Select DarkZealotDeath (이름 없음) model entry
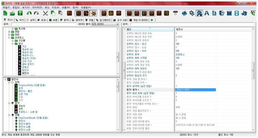Image resolution: width=258 pixels, height=138 pixels. coord(33,118)
